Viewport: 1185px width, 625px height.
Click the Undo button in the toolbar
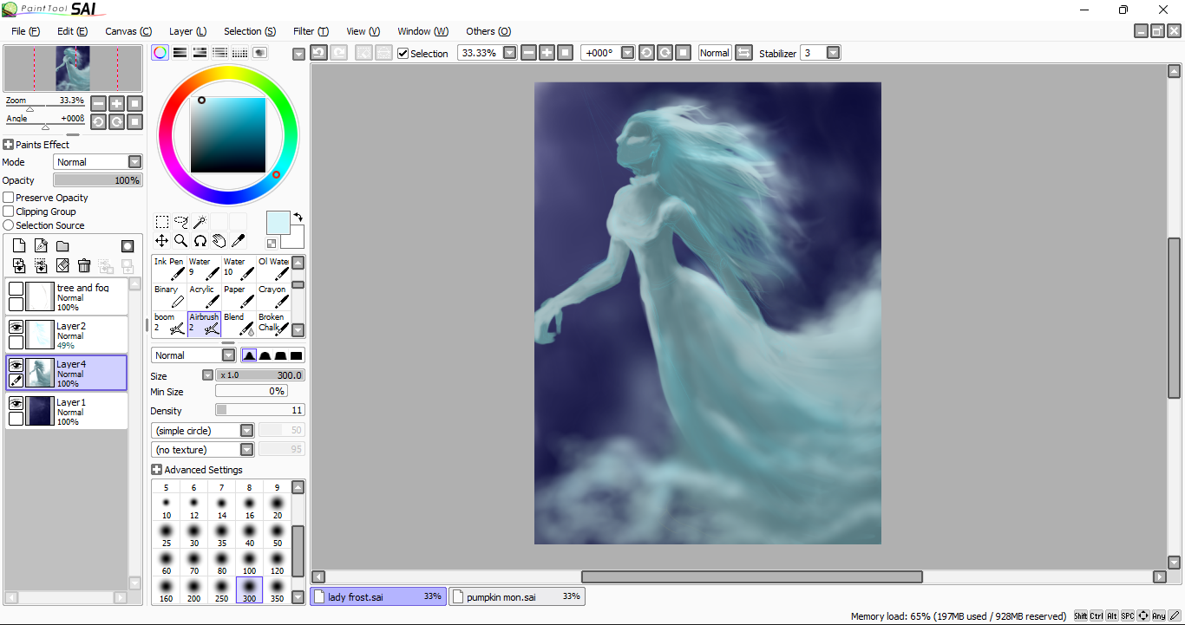click(318, 53)
